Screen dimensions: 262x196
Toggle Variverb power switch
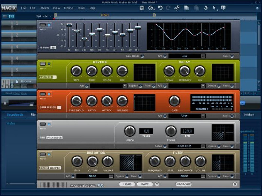tap(43, 64)
